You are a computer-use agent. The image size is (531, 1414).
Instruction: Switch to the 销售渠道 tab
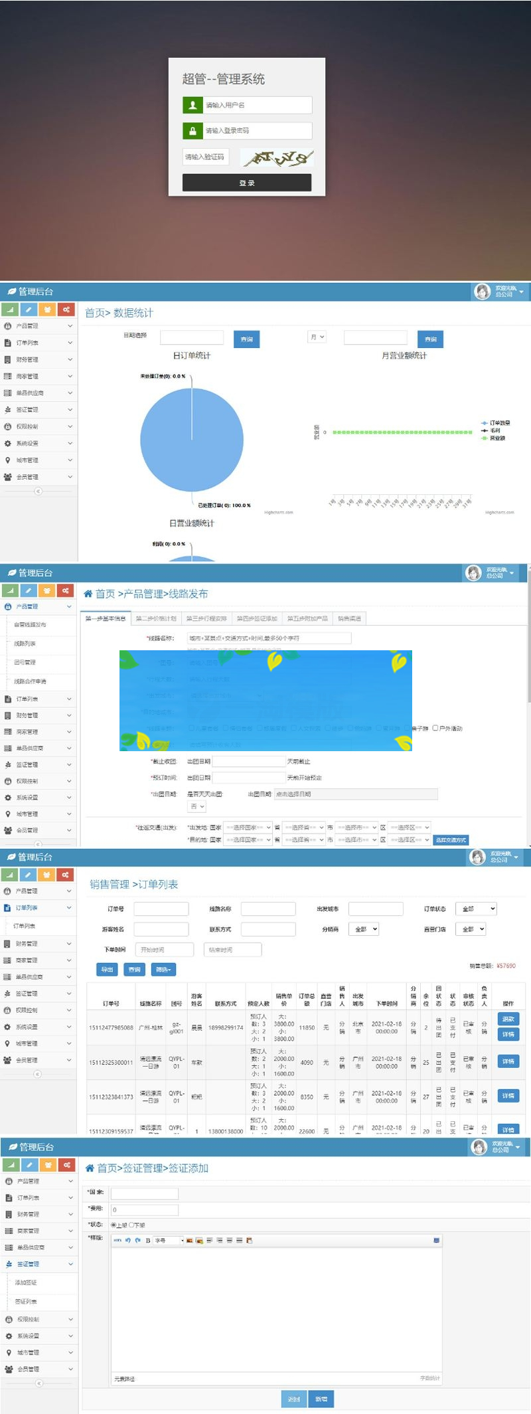point(349,618)
